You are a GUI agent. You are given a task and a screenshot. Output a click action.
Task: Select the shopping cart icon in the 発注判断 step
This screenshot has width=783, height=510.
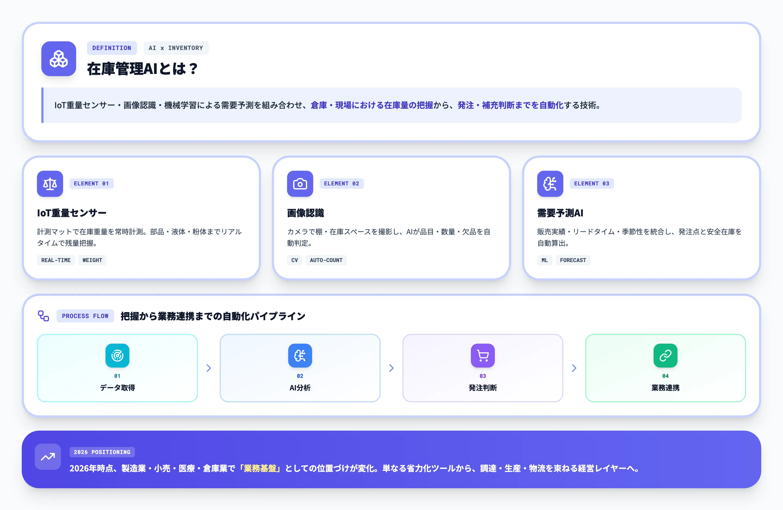click(x=483, y=355)
